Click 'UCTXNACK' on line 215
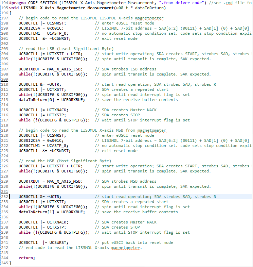 [x=56, y=110]
